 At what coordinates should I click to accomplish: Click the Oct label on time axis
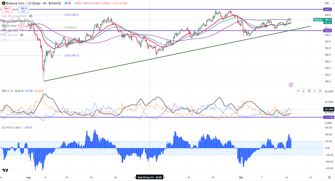pos(241,177)
